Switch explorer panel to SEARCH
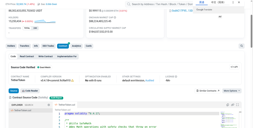The height and width of the screenshot is (128, 253). pyautogui.click(x=29, y=105)
